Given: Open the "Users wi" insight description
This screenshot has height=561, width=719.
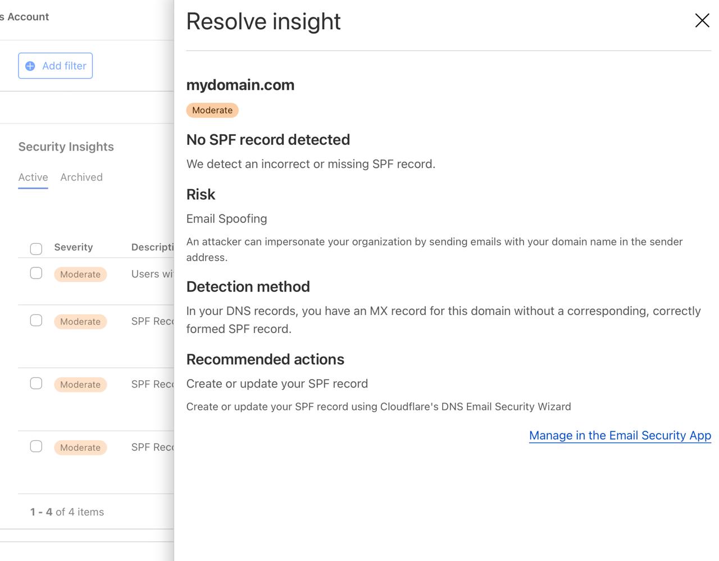Looking at the screenshot, I should (152, 274).
